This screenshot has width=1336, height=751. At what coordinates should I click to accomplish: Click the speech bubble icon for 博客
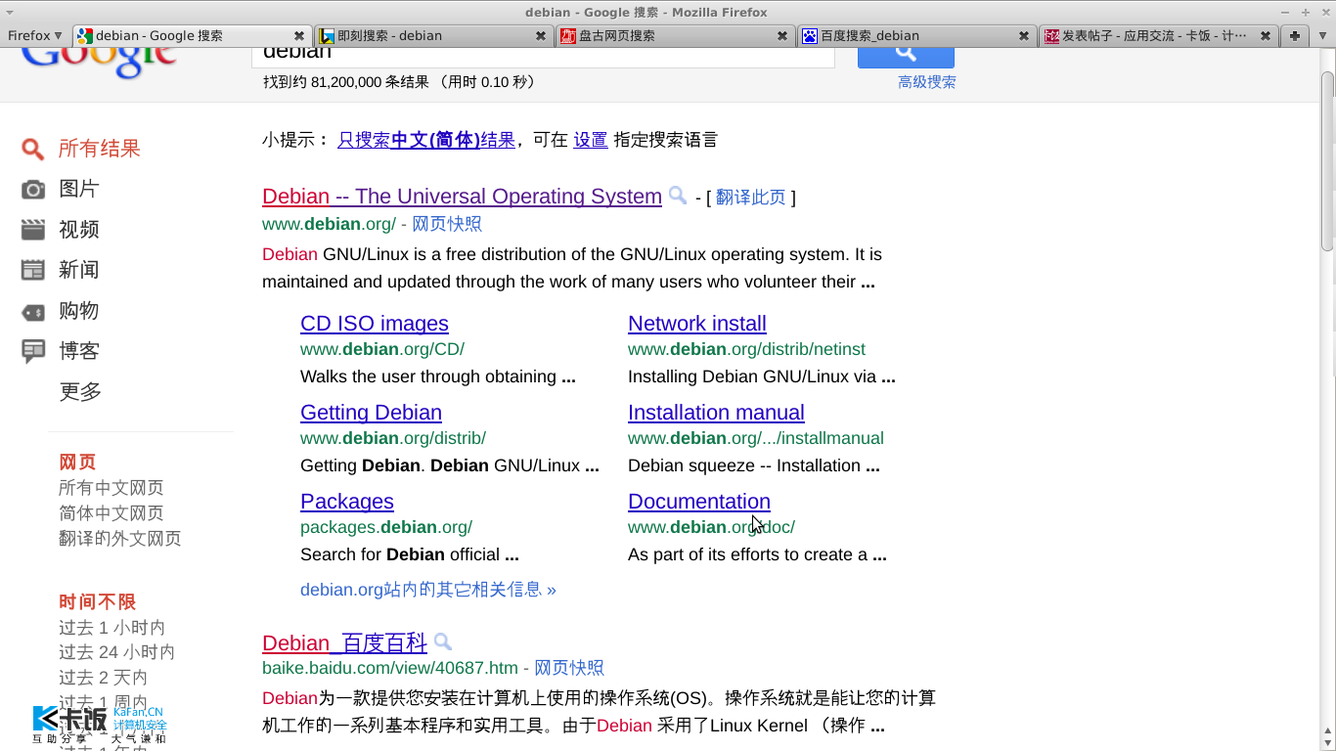[33, 351]
